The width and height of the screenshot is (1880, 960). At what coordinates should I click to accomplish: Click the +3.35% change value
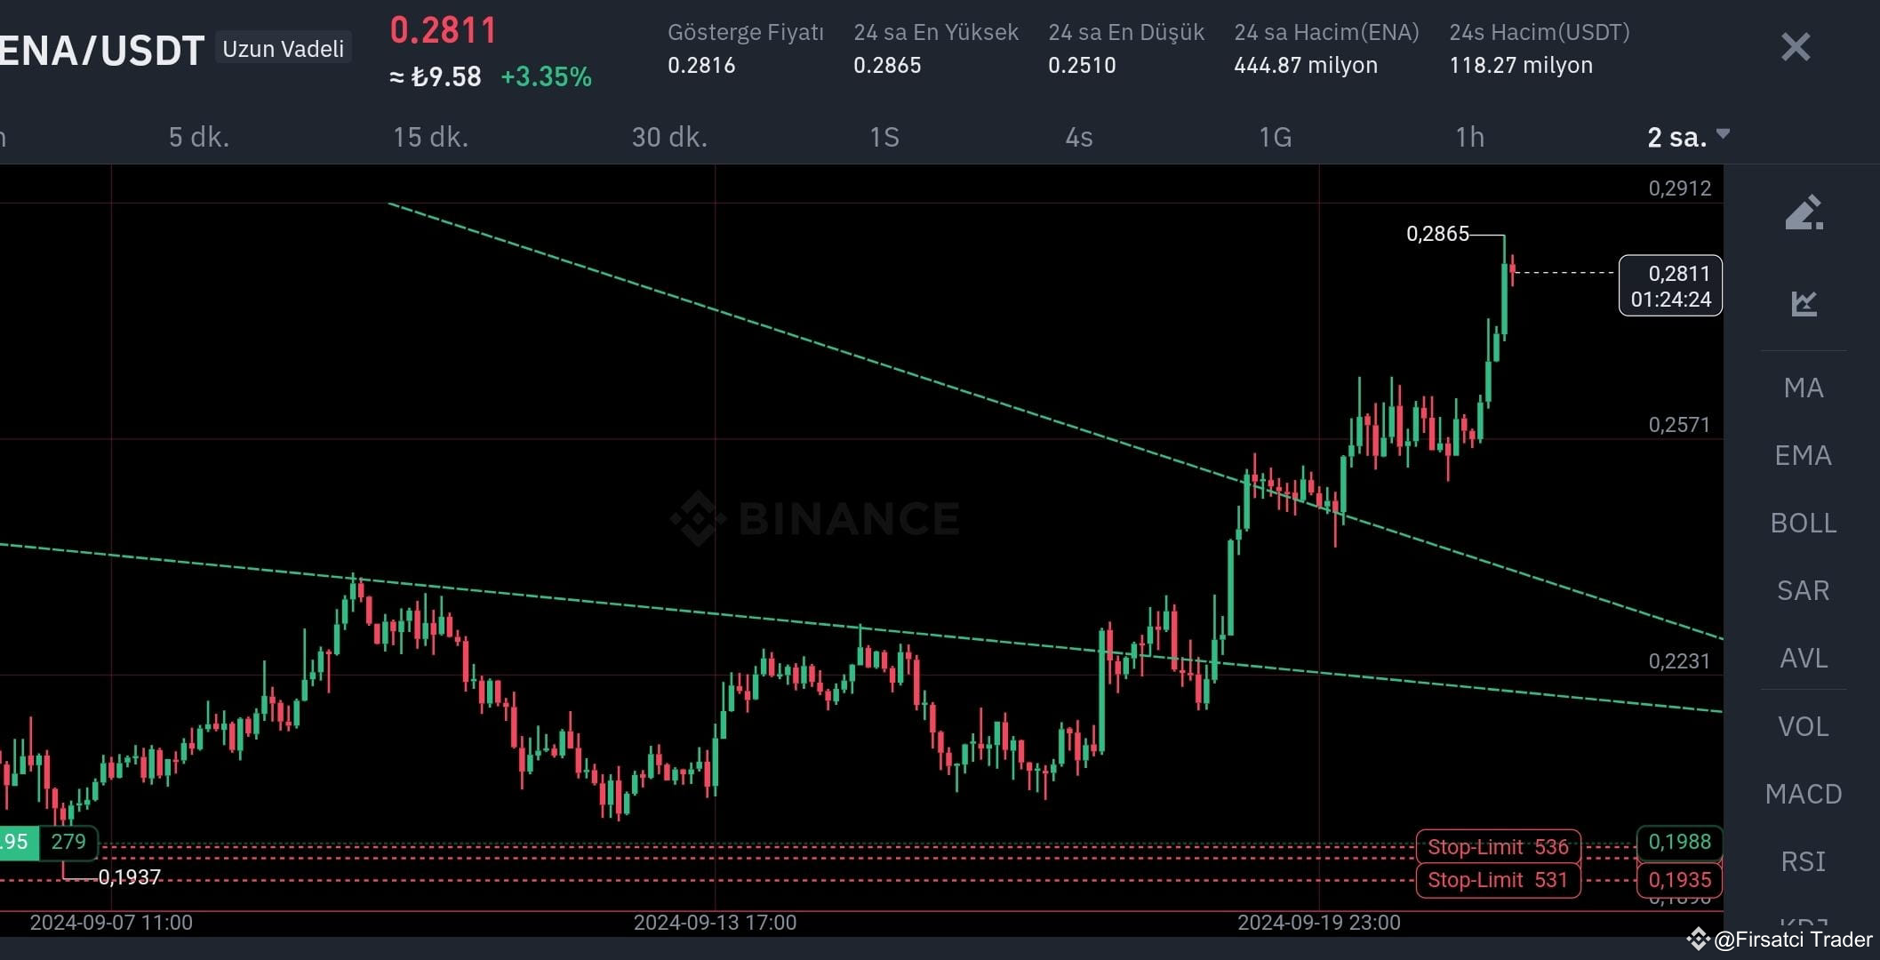click(546, 76)
